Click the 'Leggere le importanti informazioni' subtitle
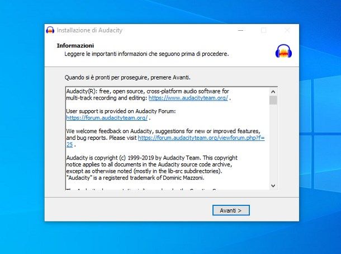The width and height of the screenshot is (341, 254). [x=146, y=54]
